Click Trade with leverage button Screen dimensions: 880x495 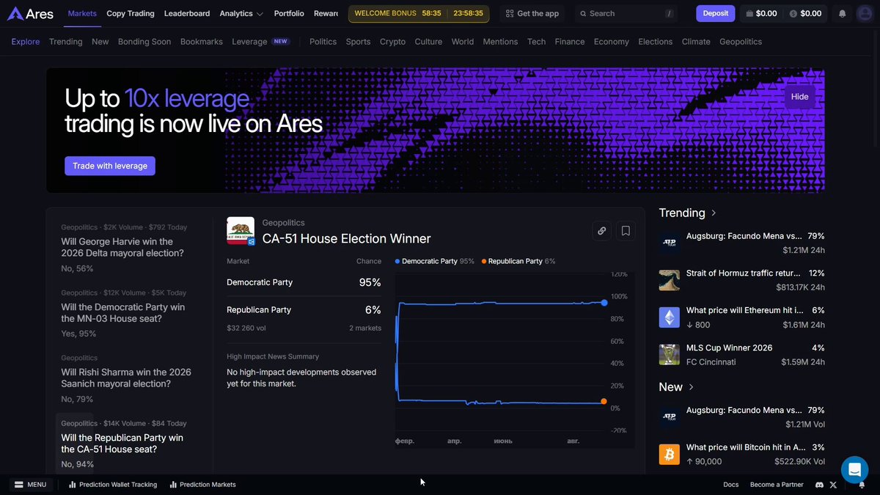coord(110,166)
